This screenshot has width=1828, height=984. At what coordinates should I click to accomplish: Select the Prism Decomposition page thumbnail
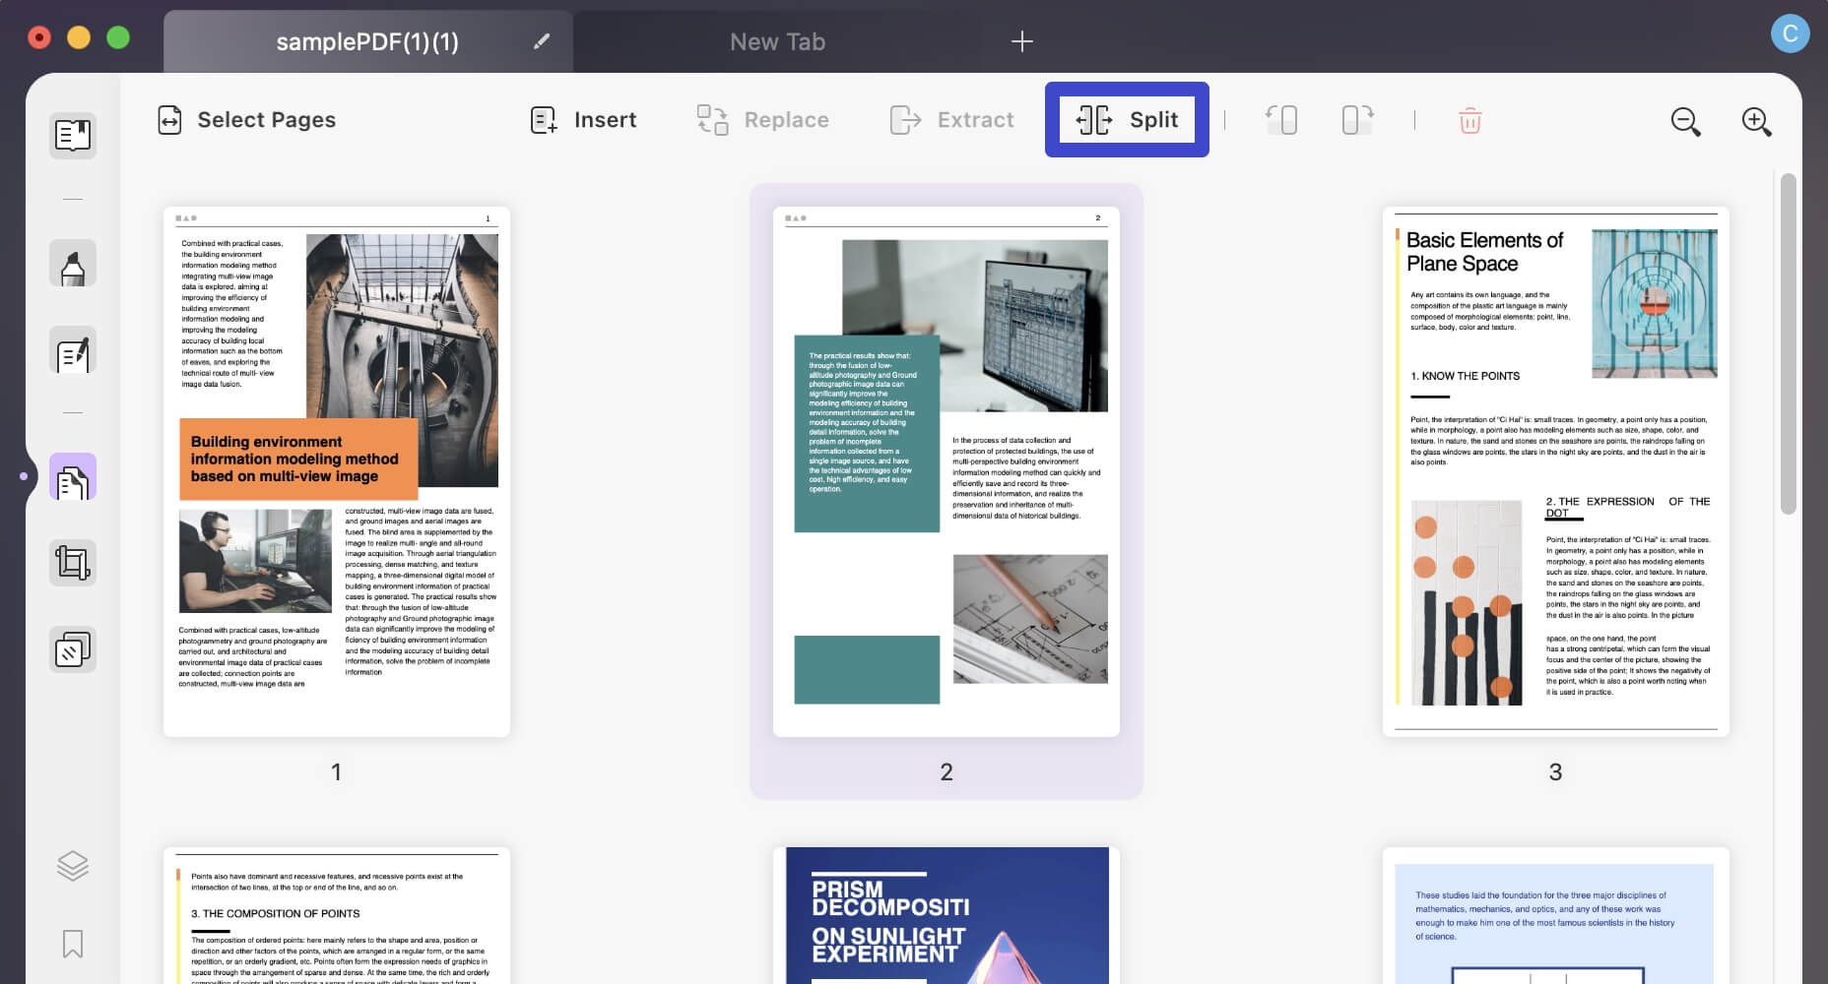pyautogui.click(x=947, y=916)
